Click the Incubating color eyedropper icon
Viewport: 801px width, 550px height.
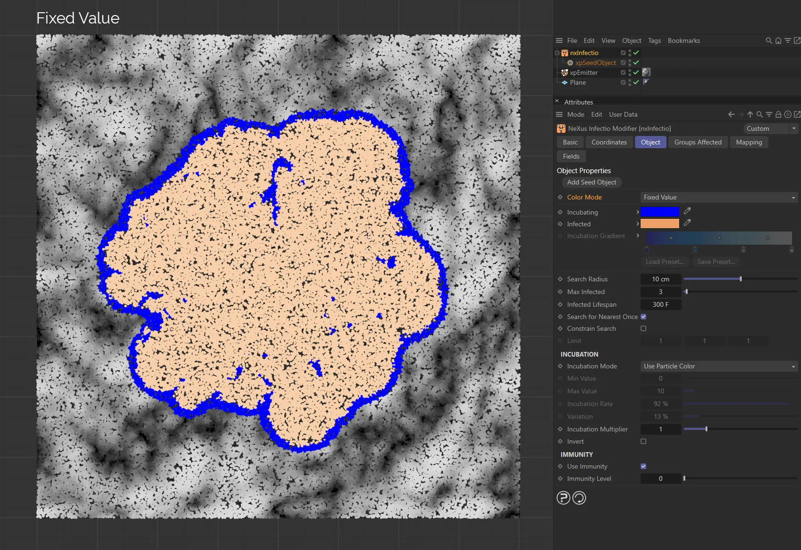pos(687,211)
